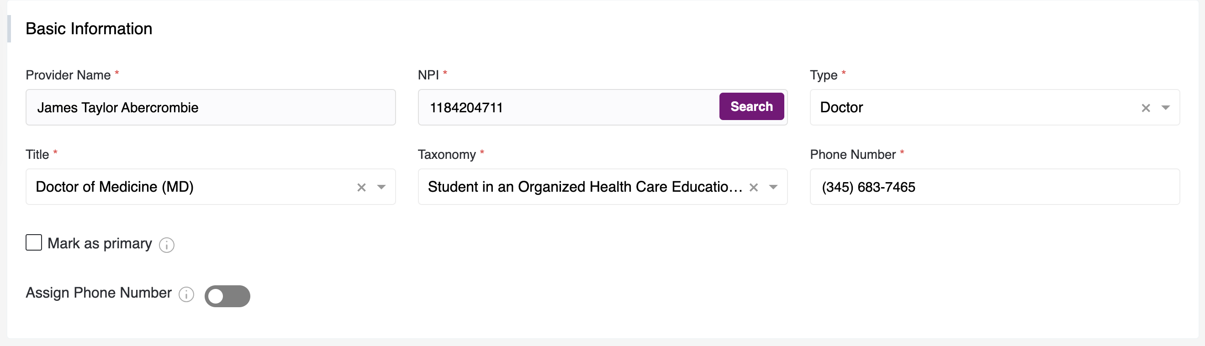
Task: Click the Student in an Organized Health Care taxonomy box
Action: (585, 187)
